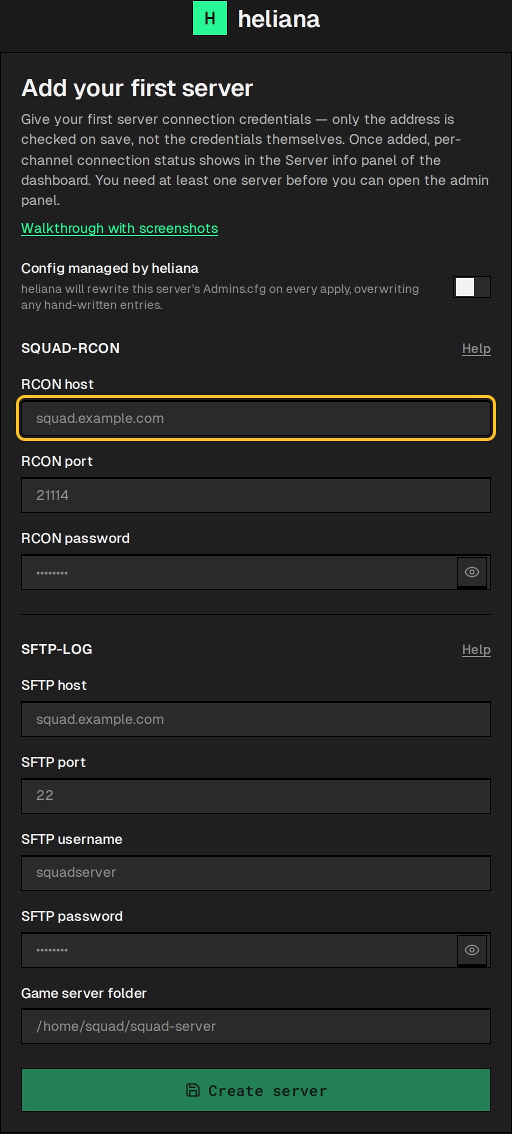This screenshot has height=1134, width=512.
Task: Open Walkthrough with screenshots link
Action: (x=119, y=228)
